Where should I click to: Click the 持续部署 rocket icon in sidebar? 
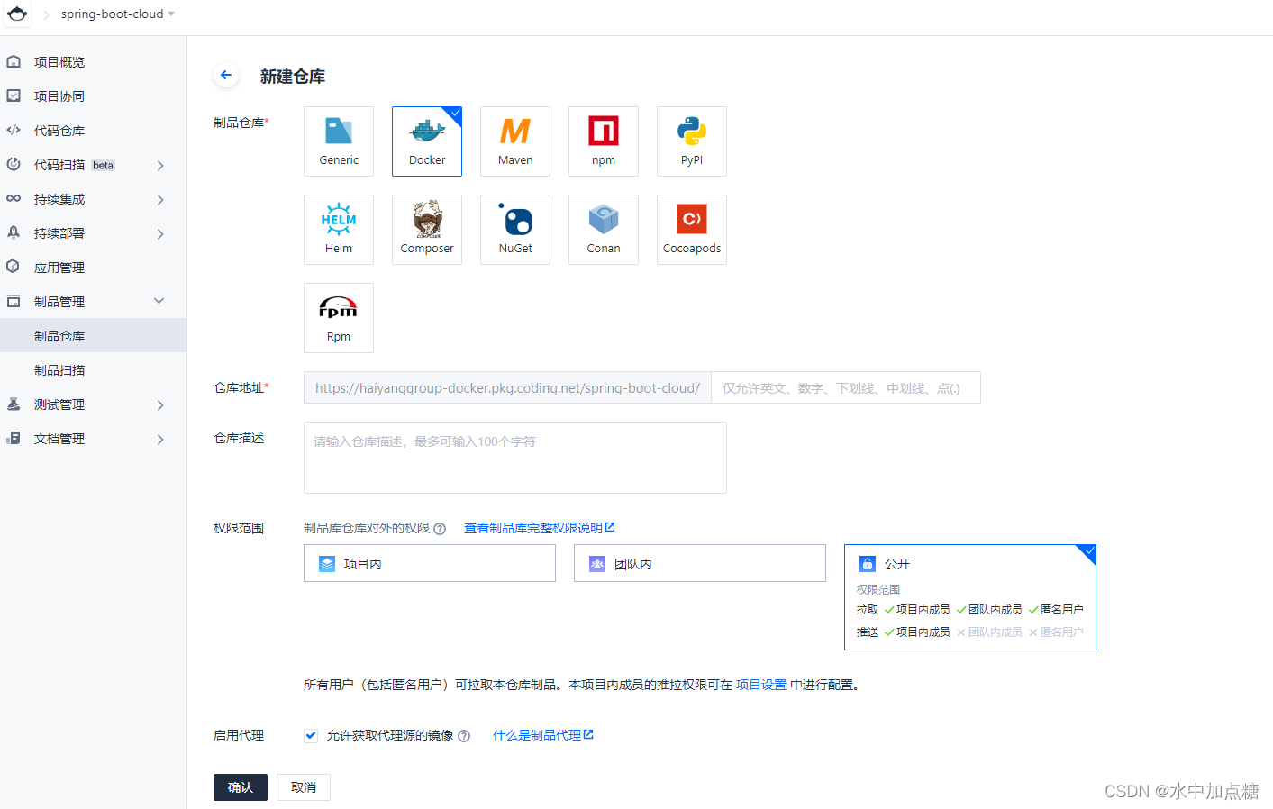click(14, 232)
